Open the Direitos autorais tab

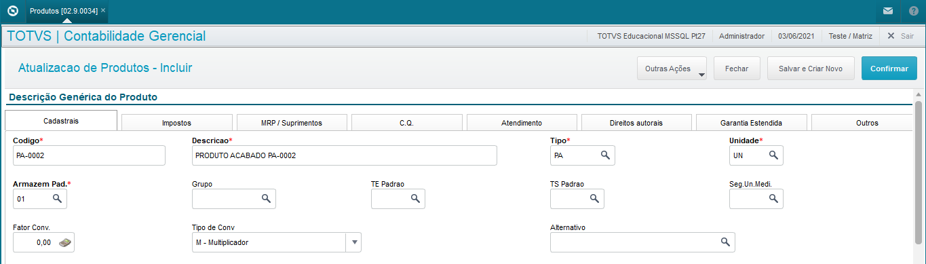tap(636, 123)
